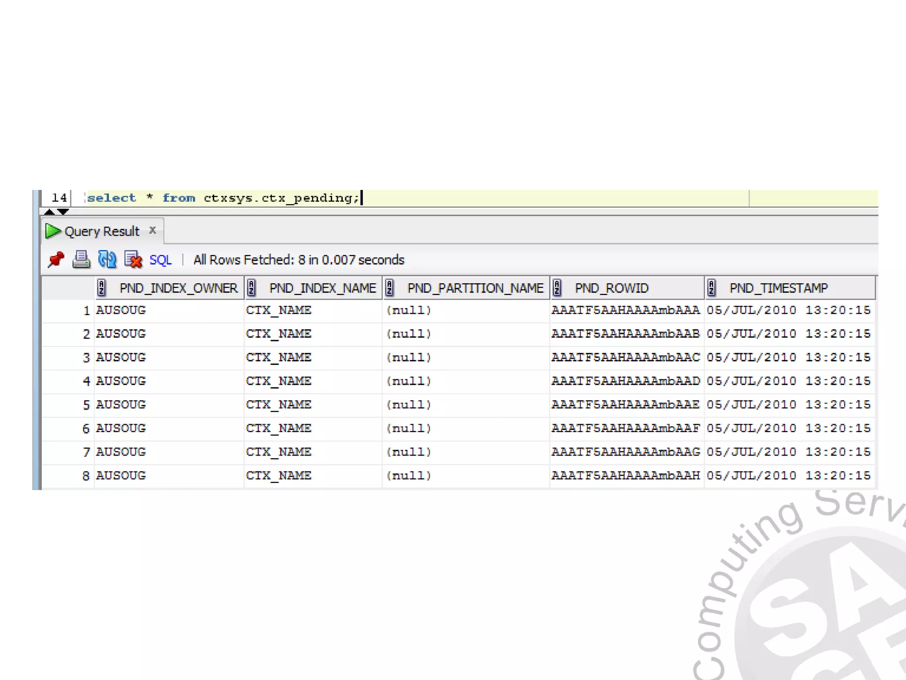The image size is (906, 680).
Task: Switch to the Query Result tab
Action: [x=102, y=232]
